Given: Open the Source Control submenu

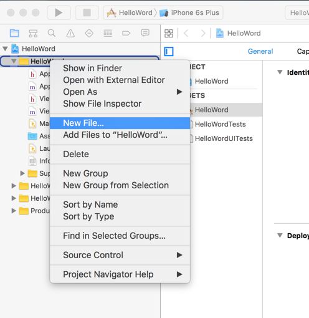Looking at the screenshot, I should [120, 255].
